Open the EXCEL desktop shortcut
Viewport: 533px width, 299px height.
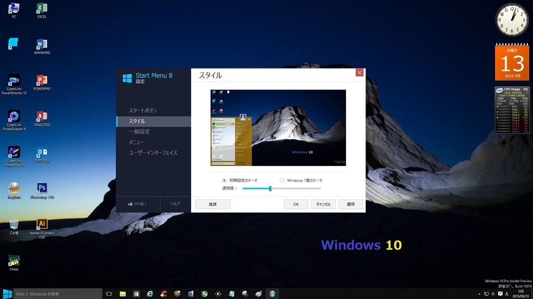(42, 10)
